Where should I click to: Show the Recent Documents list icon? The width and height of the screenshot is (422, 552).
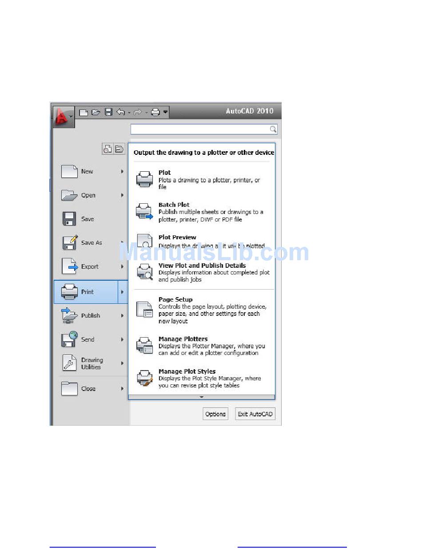(x=107, y=149)
